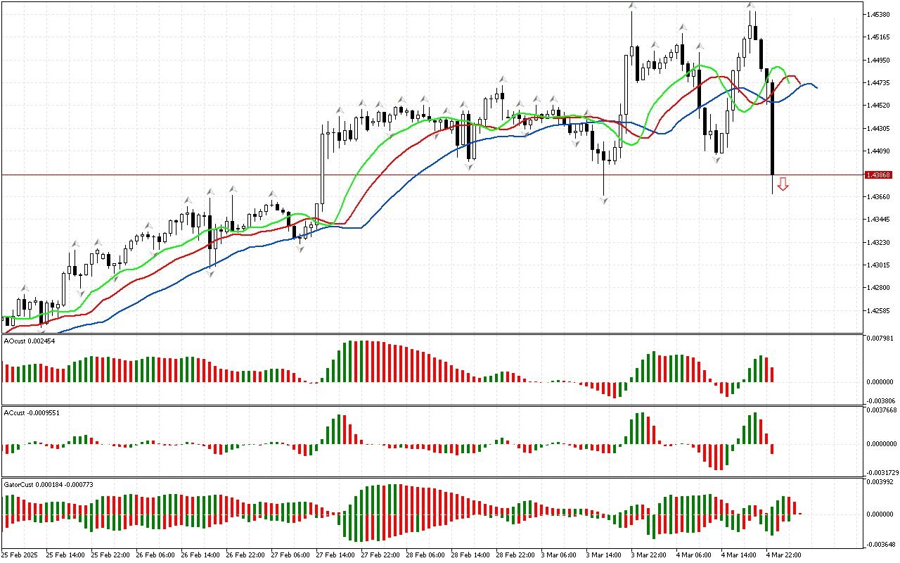Click the 27 Feb 06:00 time label

pyautogui.click(x=290, y=555)
